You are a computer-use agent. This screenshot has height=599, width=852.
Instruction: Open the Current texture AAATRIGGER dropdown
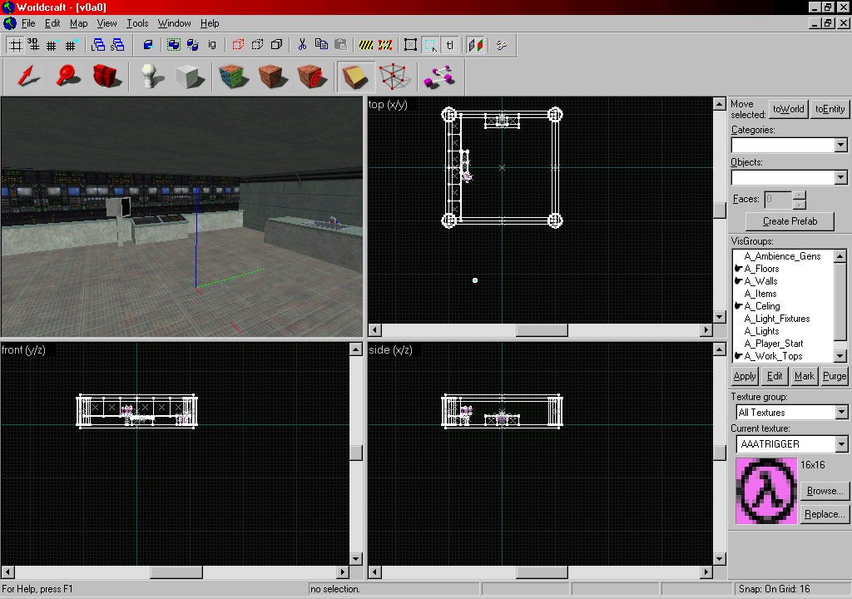(841, 444)
